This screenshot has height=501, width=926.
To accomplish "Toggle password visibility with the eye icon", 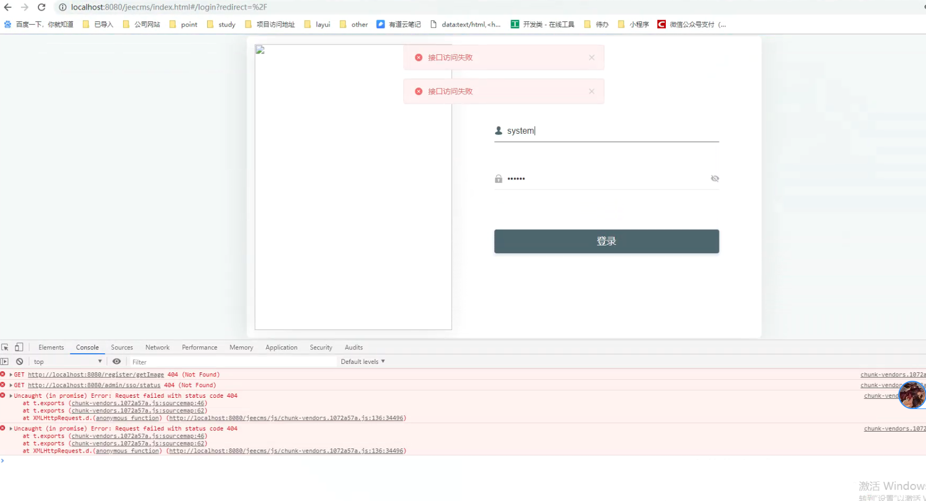I will (715, 179).
